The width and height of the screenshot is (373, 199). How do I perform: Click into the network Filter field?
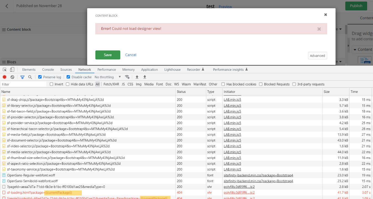click(x=24, y=84)
